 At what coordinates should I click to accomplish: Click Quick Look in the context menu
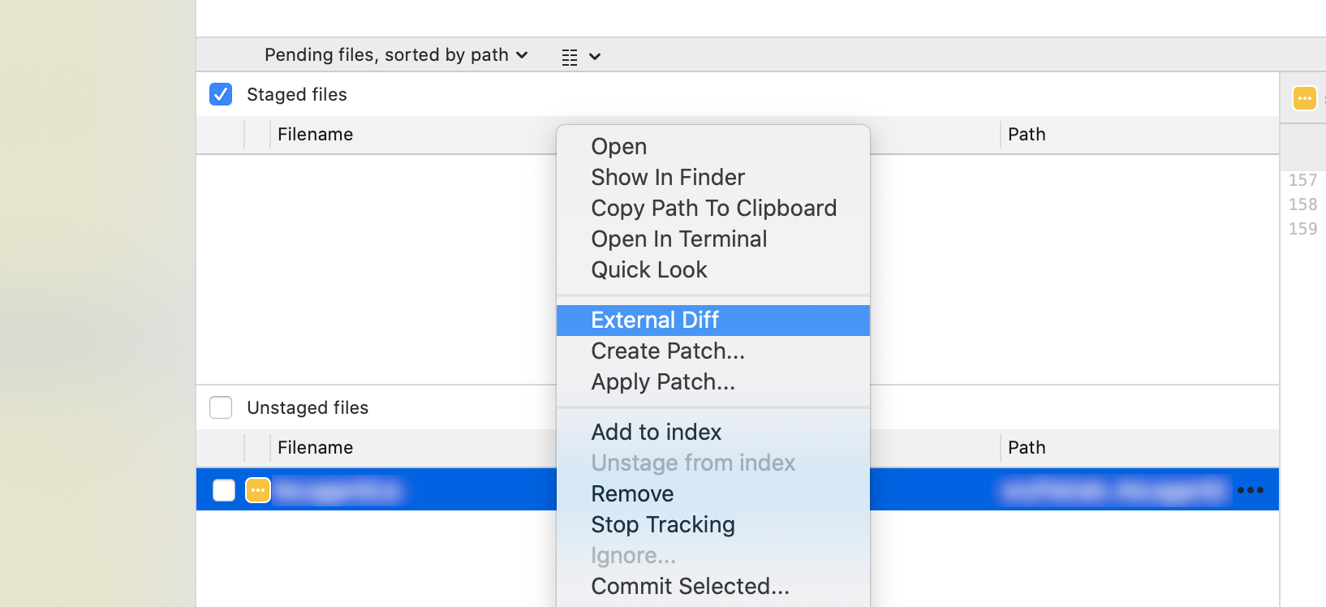(x=649, y=270)
